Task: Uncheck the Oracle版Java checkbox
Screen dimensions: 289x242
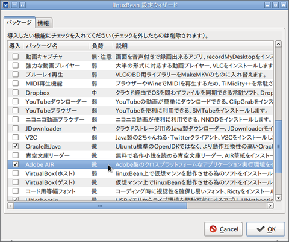Action: (x=16, y=146)
